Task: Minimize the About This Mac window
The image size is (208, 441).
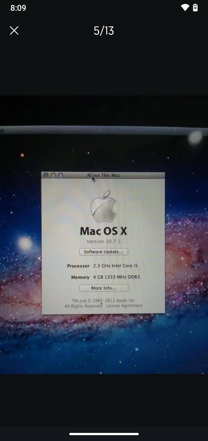Action: tap(53, 175)
